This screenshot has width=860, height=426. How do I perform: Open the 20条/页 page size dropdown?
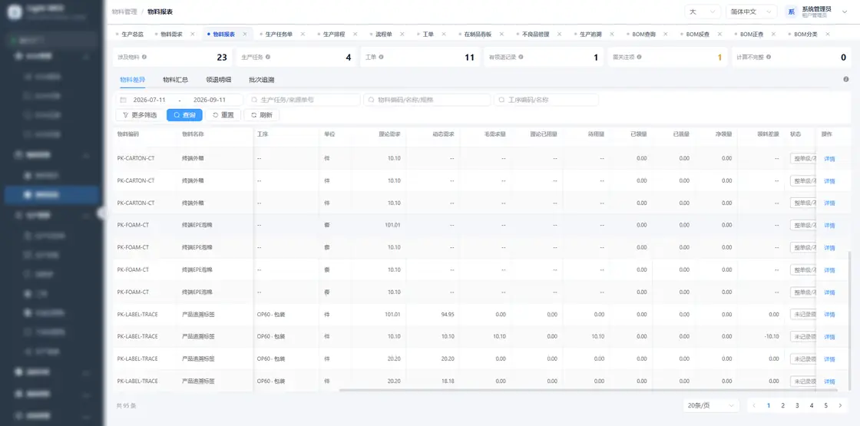coord(711,406)
